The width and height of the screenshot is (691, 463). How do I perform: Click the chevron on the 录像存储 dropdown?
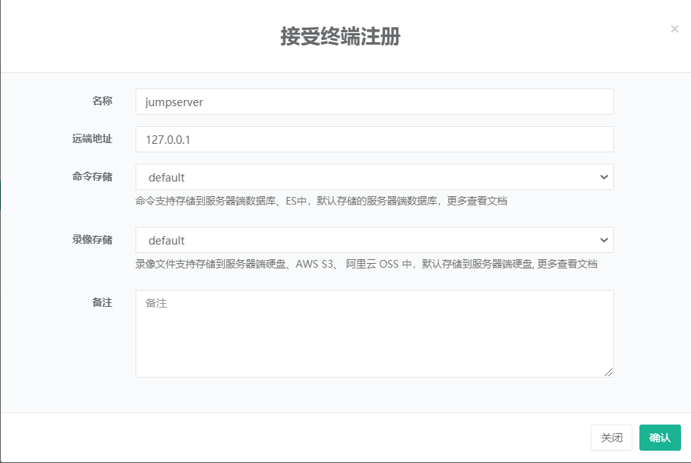coord(605,239)
